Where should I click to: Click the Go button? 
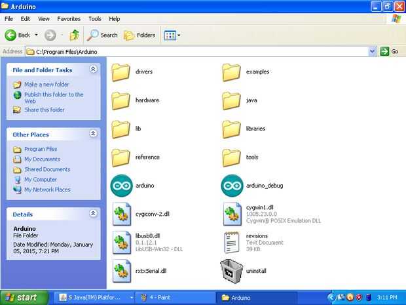click(389, 52)
